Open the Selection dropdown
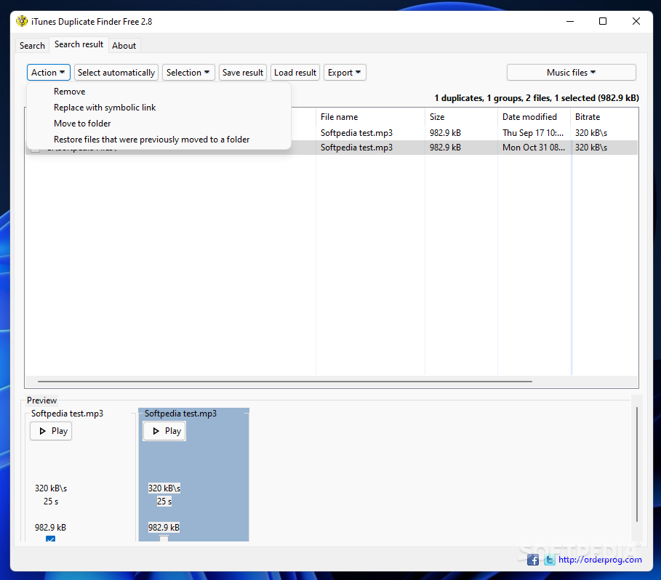Screen dimensions: 661x580 (188, 73)
